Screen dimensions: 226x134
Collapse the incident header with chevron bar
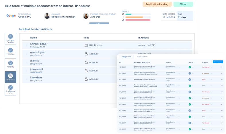pos(99,23)
